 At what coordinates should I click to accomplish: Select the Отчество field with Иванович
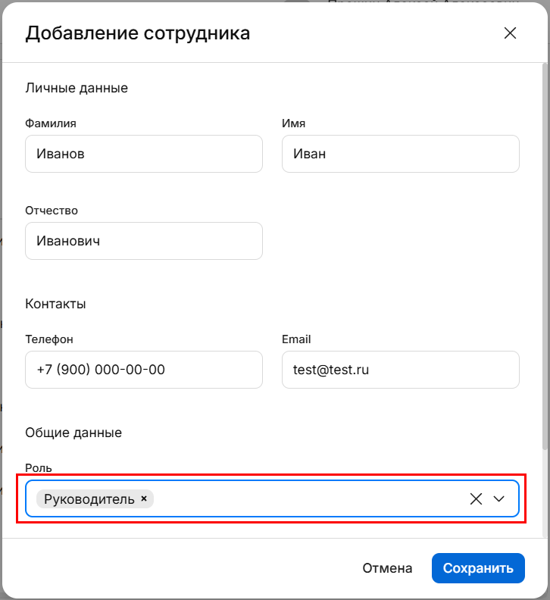[144, 241]
